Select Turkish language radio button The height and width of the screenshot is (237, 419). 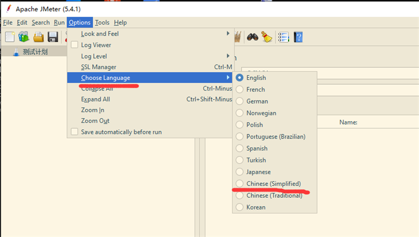pyautogui.click(x=240, y=160)
